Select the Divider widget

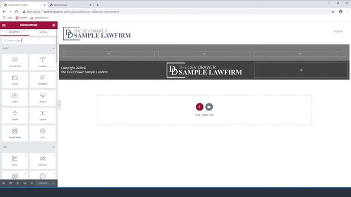coord(15,115)
